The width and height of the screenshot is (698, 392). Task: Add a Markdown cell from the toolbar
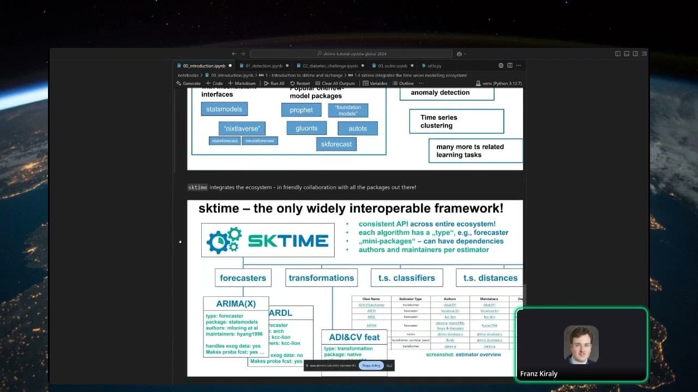[x=242, y=83]
